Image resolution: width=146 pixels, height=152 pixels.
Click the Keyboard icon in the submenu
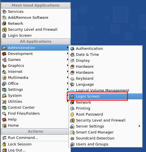[72, 79]
